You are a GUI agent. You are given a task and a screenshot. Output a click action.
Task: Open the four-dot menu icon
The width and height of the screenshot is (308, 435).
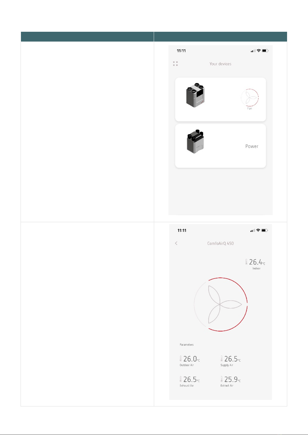(175, 64)
